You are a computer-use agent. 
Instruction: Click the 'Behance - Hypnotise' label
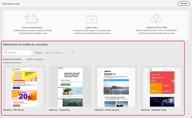(x=59, y=110)
